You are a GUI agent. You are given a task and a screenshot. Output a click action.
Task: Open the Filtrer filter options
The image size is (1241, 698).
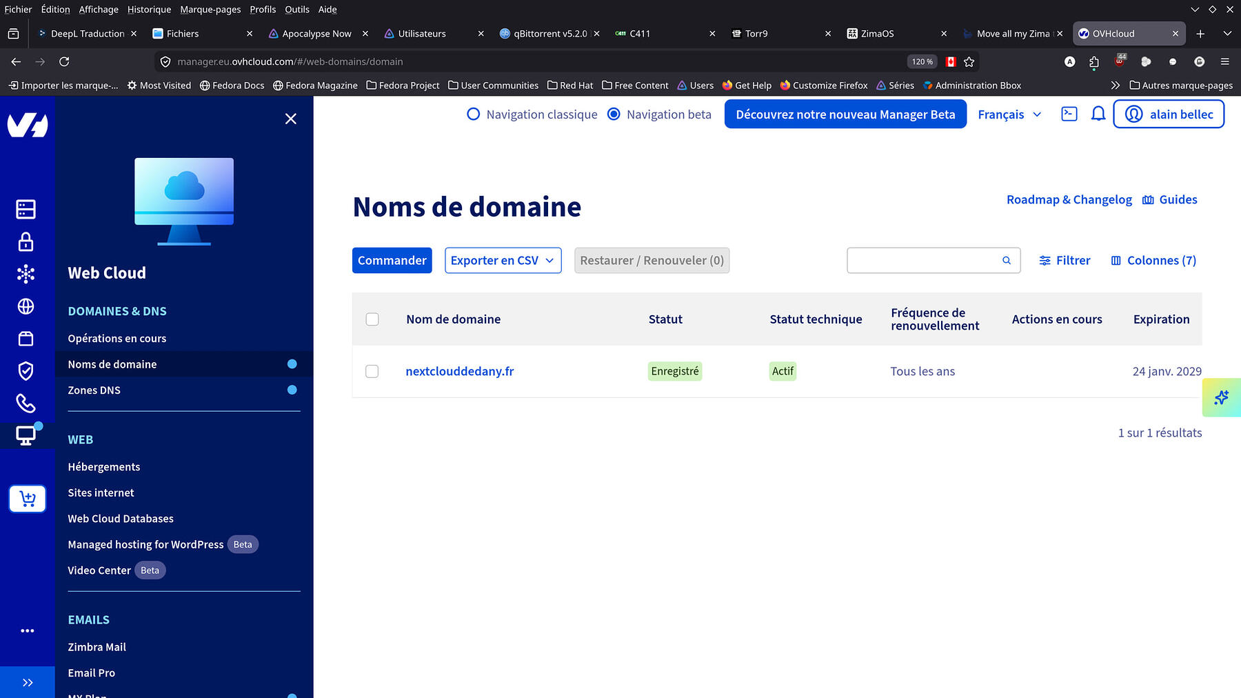pos(1065,260)
